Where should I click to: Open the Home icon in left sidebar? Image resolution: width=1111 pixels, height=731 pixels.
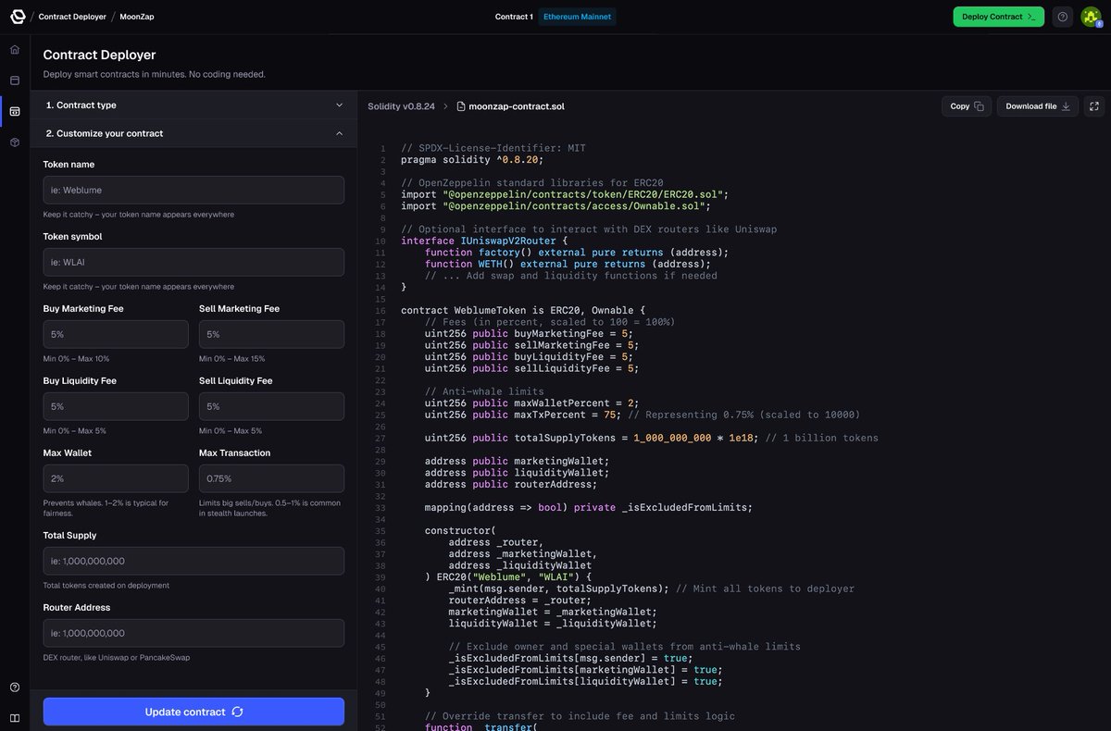pyautogui.click(x=15, y=49)
